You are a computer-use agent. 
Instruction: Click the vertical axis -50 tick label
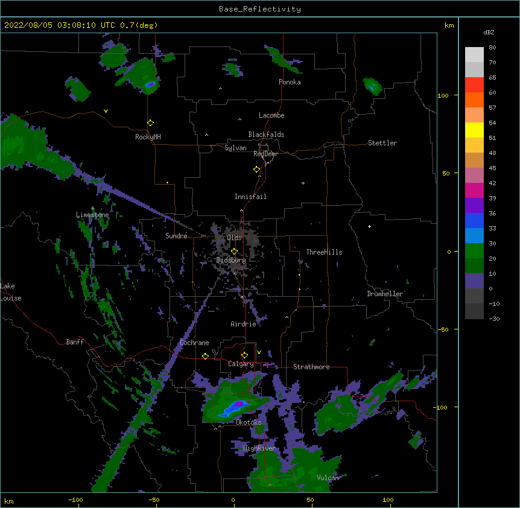click(443, 329)
